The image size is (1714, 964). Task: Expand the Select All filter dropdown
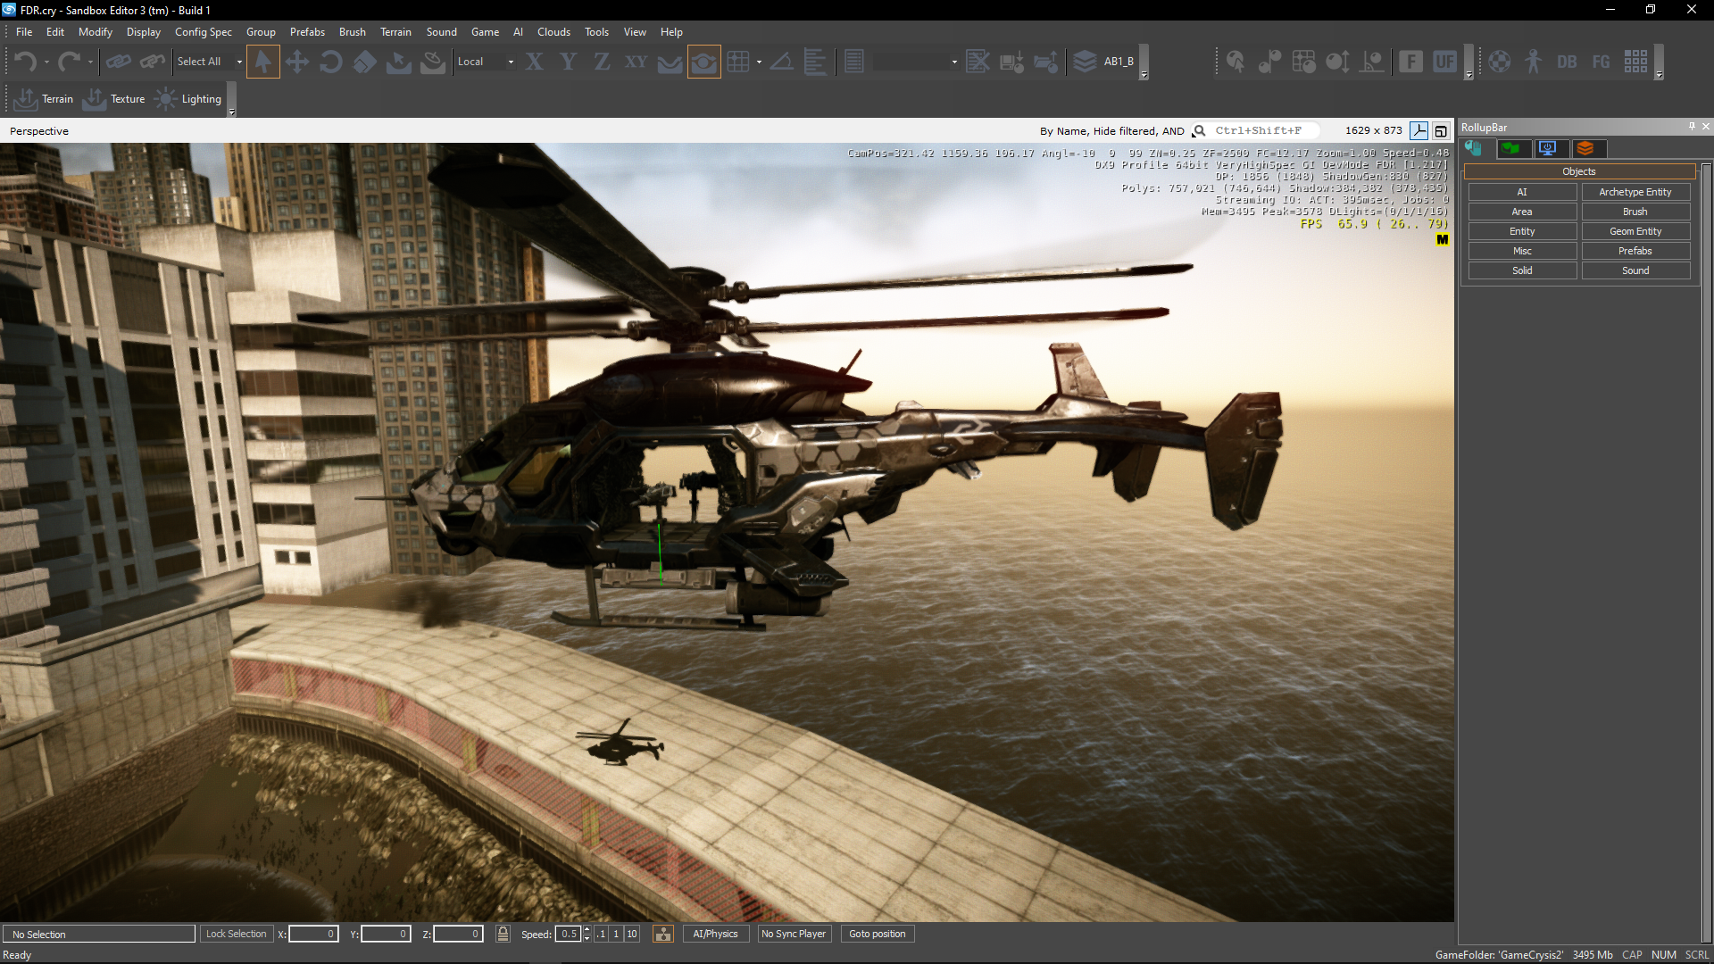tap(239, 62)
